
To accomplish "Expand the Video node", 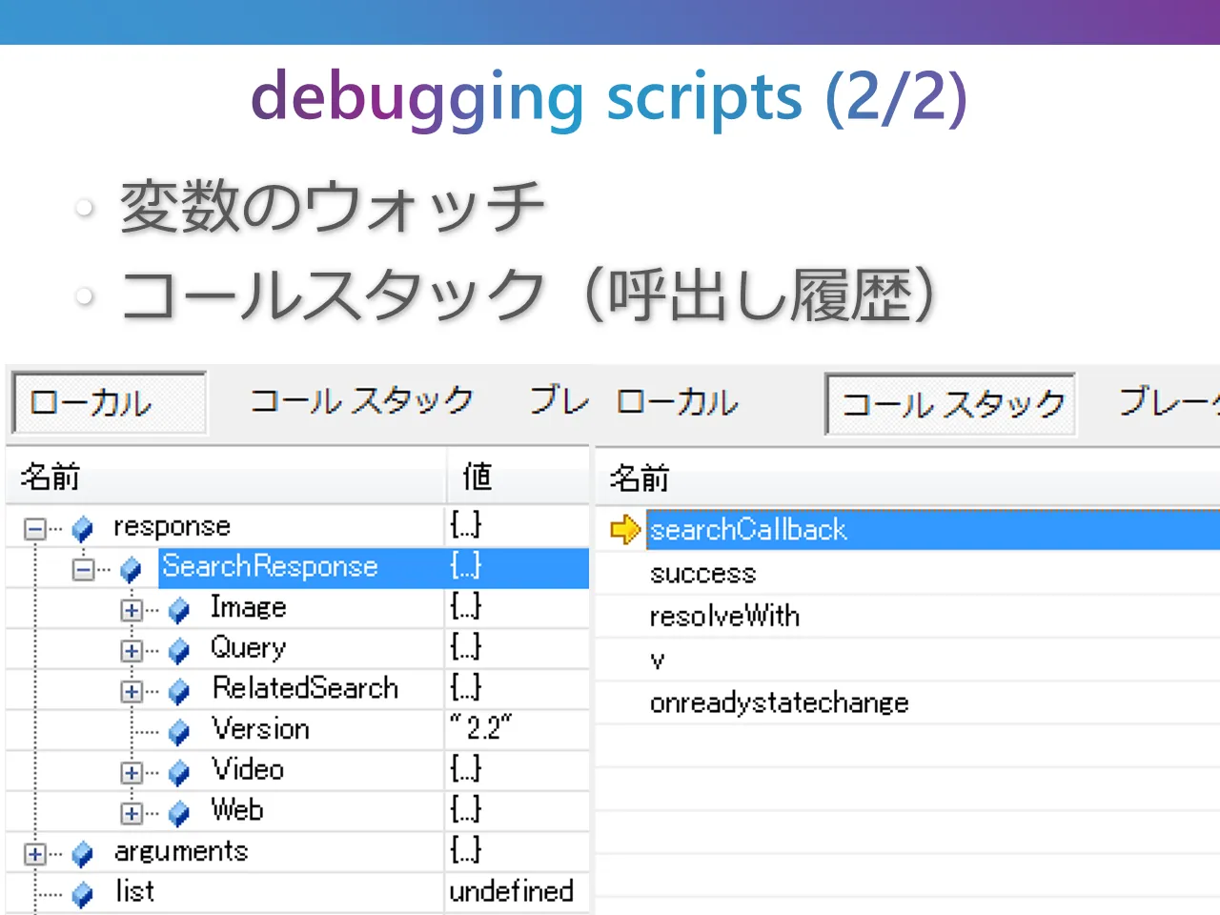I will tap(132, 772).
